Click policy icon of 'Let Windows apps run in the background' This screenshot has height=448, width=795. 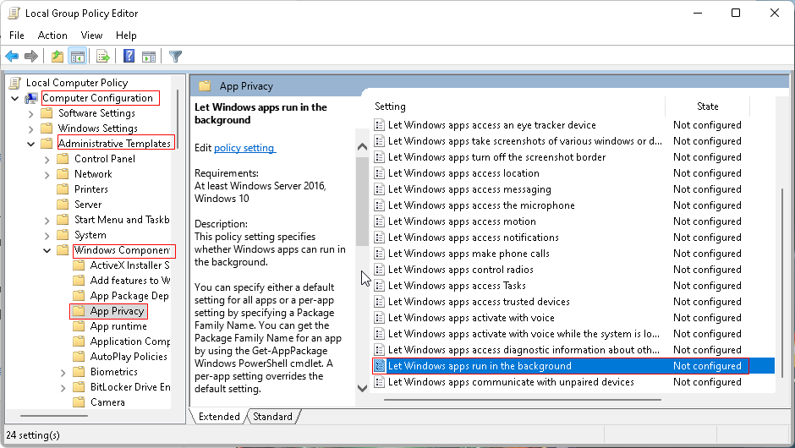click(379, 366)
